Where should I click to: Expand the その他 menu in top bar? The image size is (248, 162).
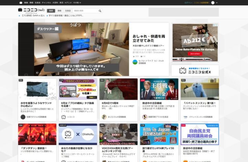[77, 3]
